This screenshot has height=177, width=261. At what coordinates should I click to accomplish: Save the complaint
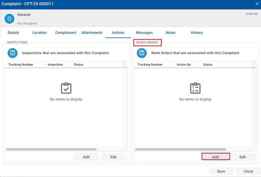coord(221,171)
